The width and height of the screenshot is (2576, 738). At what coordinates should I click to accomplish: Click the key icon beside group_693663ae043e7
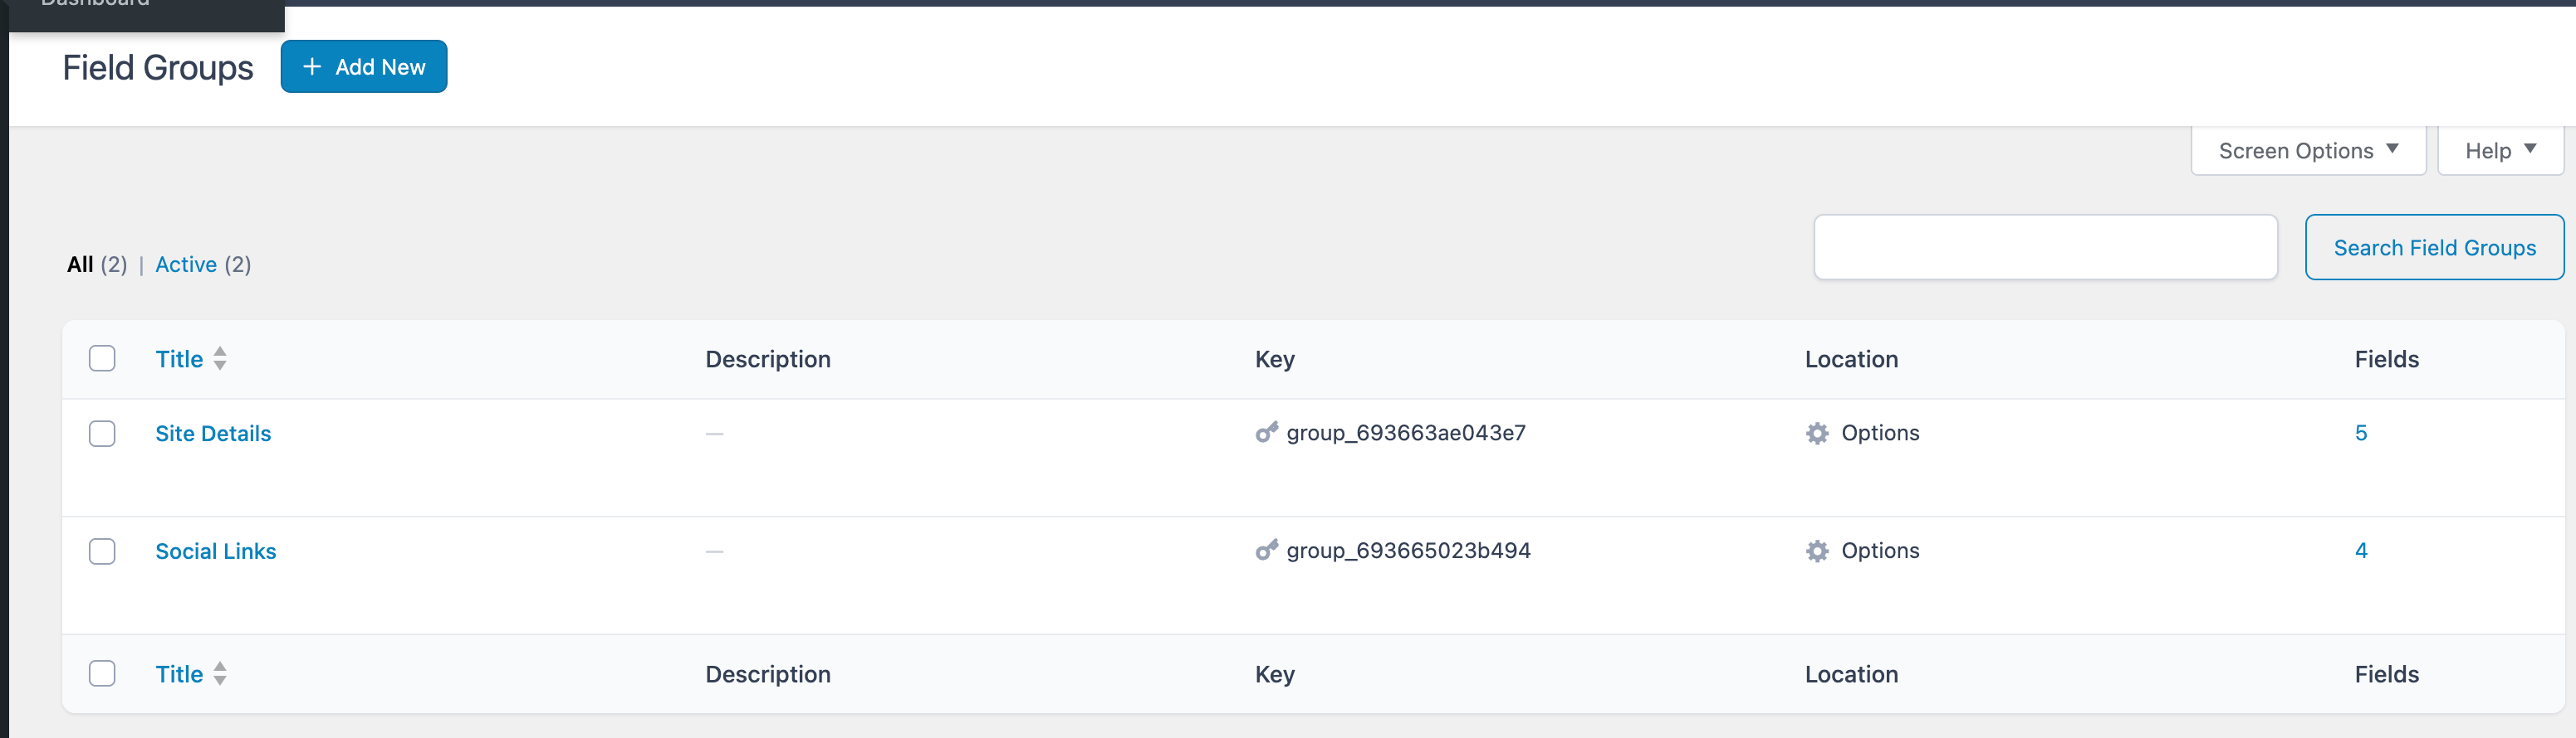pos(1266,432)
